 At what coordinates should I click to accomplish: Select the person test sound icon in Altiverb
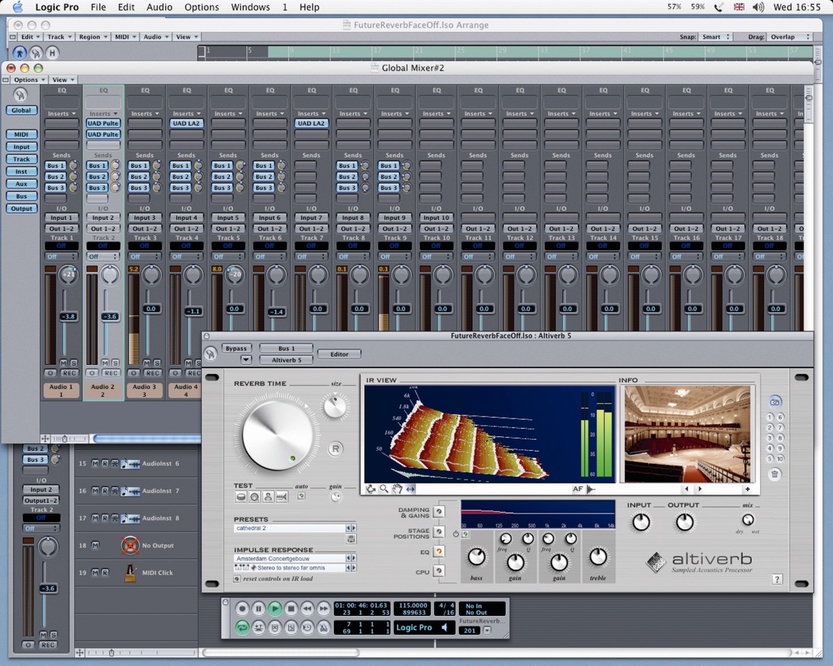268,497
